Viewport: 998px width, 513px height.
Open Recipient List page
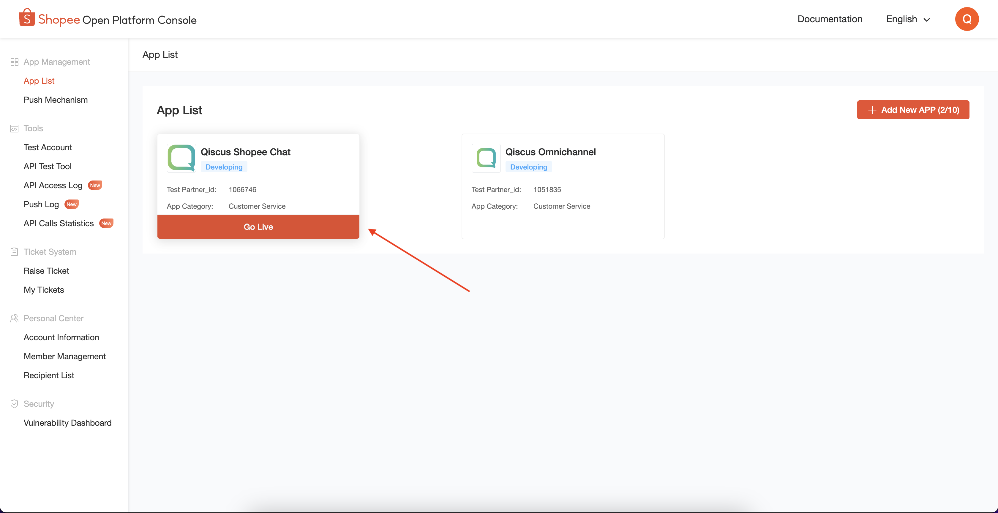tap(49, 375)
